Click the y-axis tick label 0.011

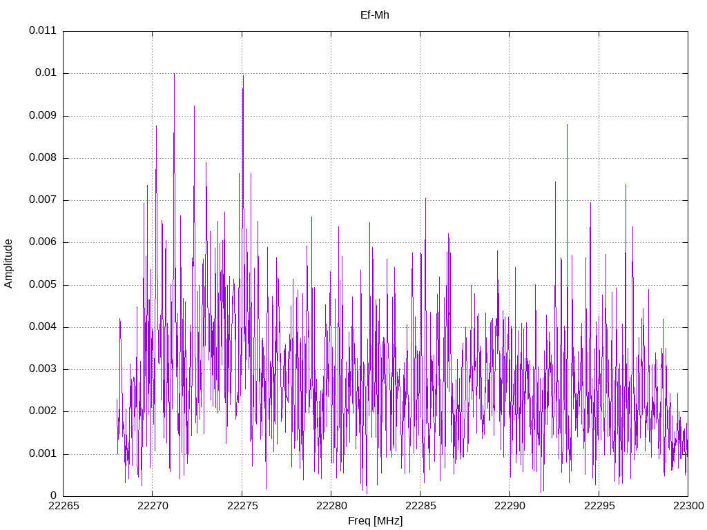click(43, 30)
